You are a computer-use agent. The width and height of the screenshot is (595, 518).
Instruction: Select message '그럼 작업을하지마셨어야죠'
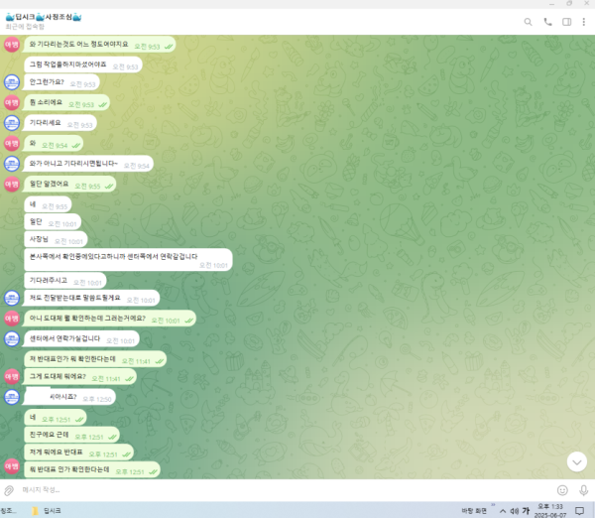[83, 65]
